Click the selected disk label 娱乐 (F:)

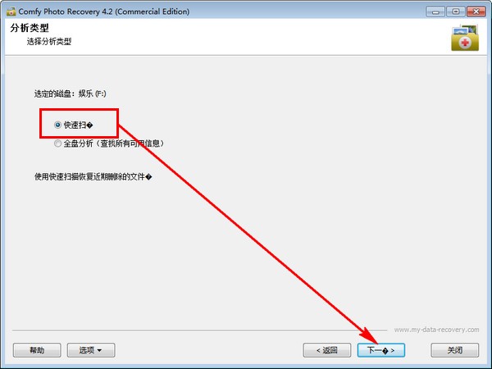(x=92, y=93)
